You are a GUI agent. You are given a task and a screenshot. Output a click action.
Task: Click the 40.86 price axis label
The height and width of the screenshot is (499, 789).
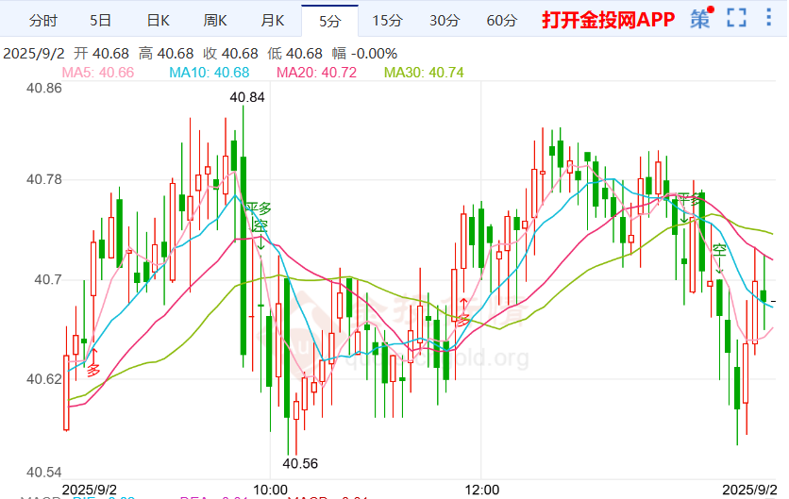pos(44,89)
